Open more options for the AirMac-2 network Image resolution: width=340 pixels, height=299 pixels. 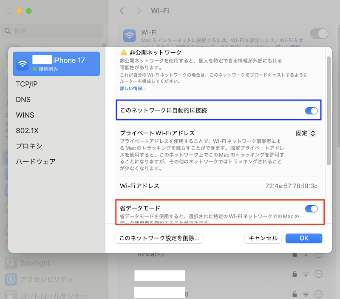[x=319, y=254]
